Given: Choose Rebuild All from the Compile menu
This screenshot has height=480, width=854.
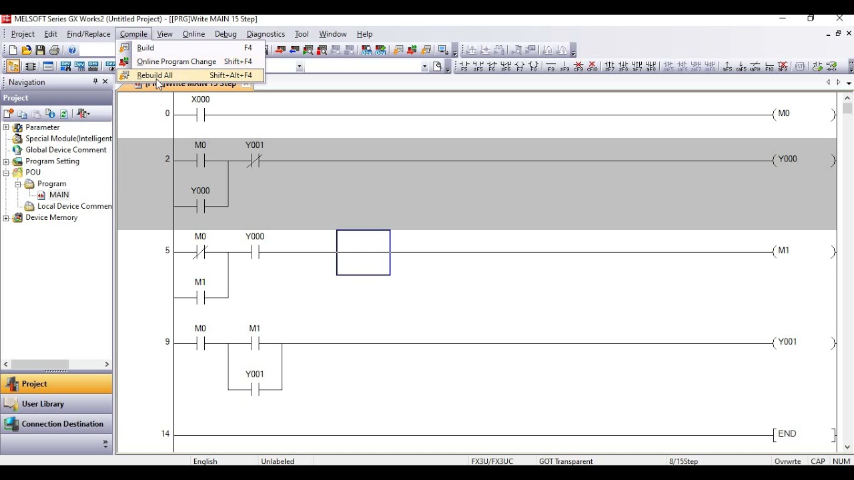Looking at the screenshot, I should pos(190,75).
